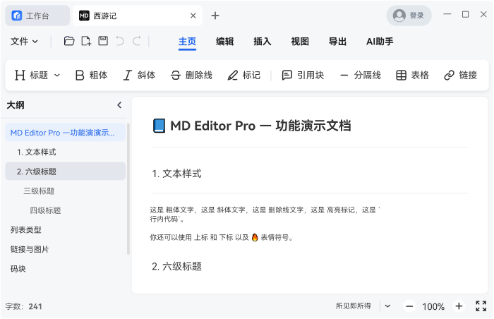Collapse the 大纲 outline panel
Viewport: 494px width, 319px height.
pos(119,105)
